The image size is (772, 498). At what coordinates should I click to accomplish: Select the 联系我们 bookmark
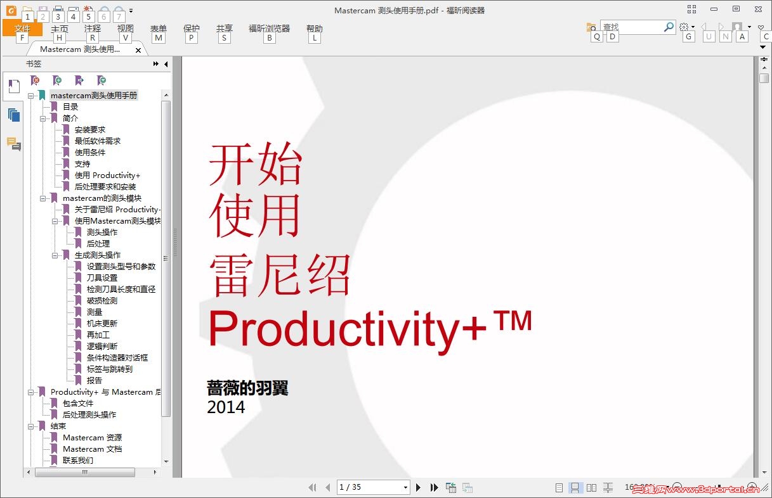(x=78, y=461)
